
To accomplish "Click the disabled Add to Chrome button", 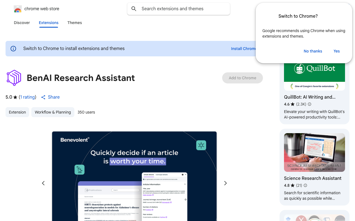I will [242, 78].
